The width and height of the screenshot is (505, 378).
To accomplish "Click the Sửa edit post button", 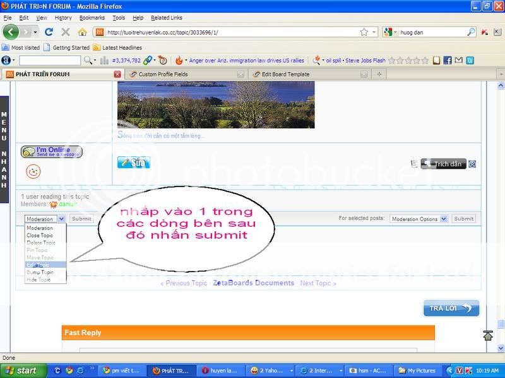I will pyautogui.click(x=134, y=163).
